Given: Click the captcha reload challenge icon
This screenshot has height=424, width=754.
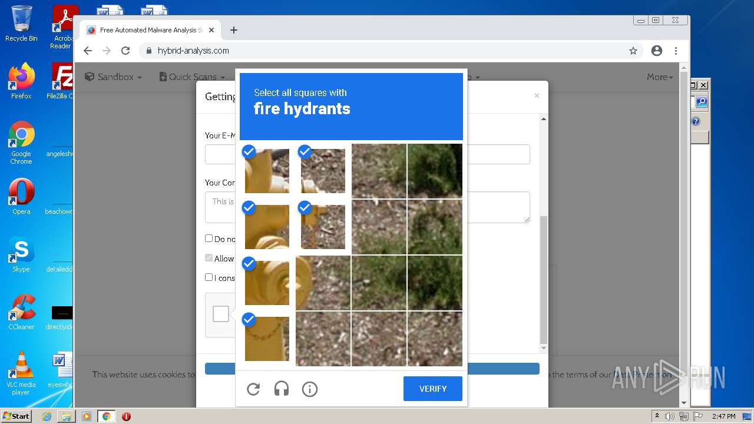Looking at the screenshot, I should tap(253, 389).
